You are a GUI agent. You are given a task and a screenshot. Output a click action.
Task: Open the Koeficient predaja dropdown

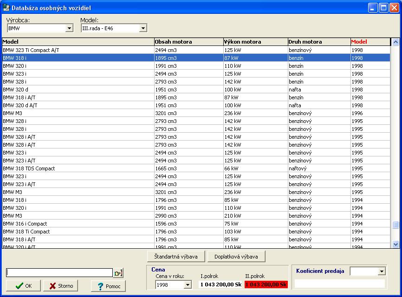382,271
